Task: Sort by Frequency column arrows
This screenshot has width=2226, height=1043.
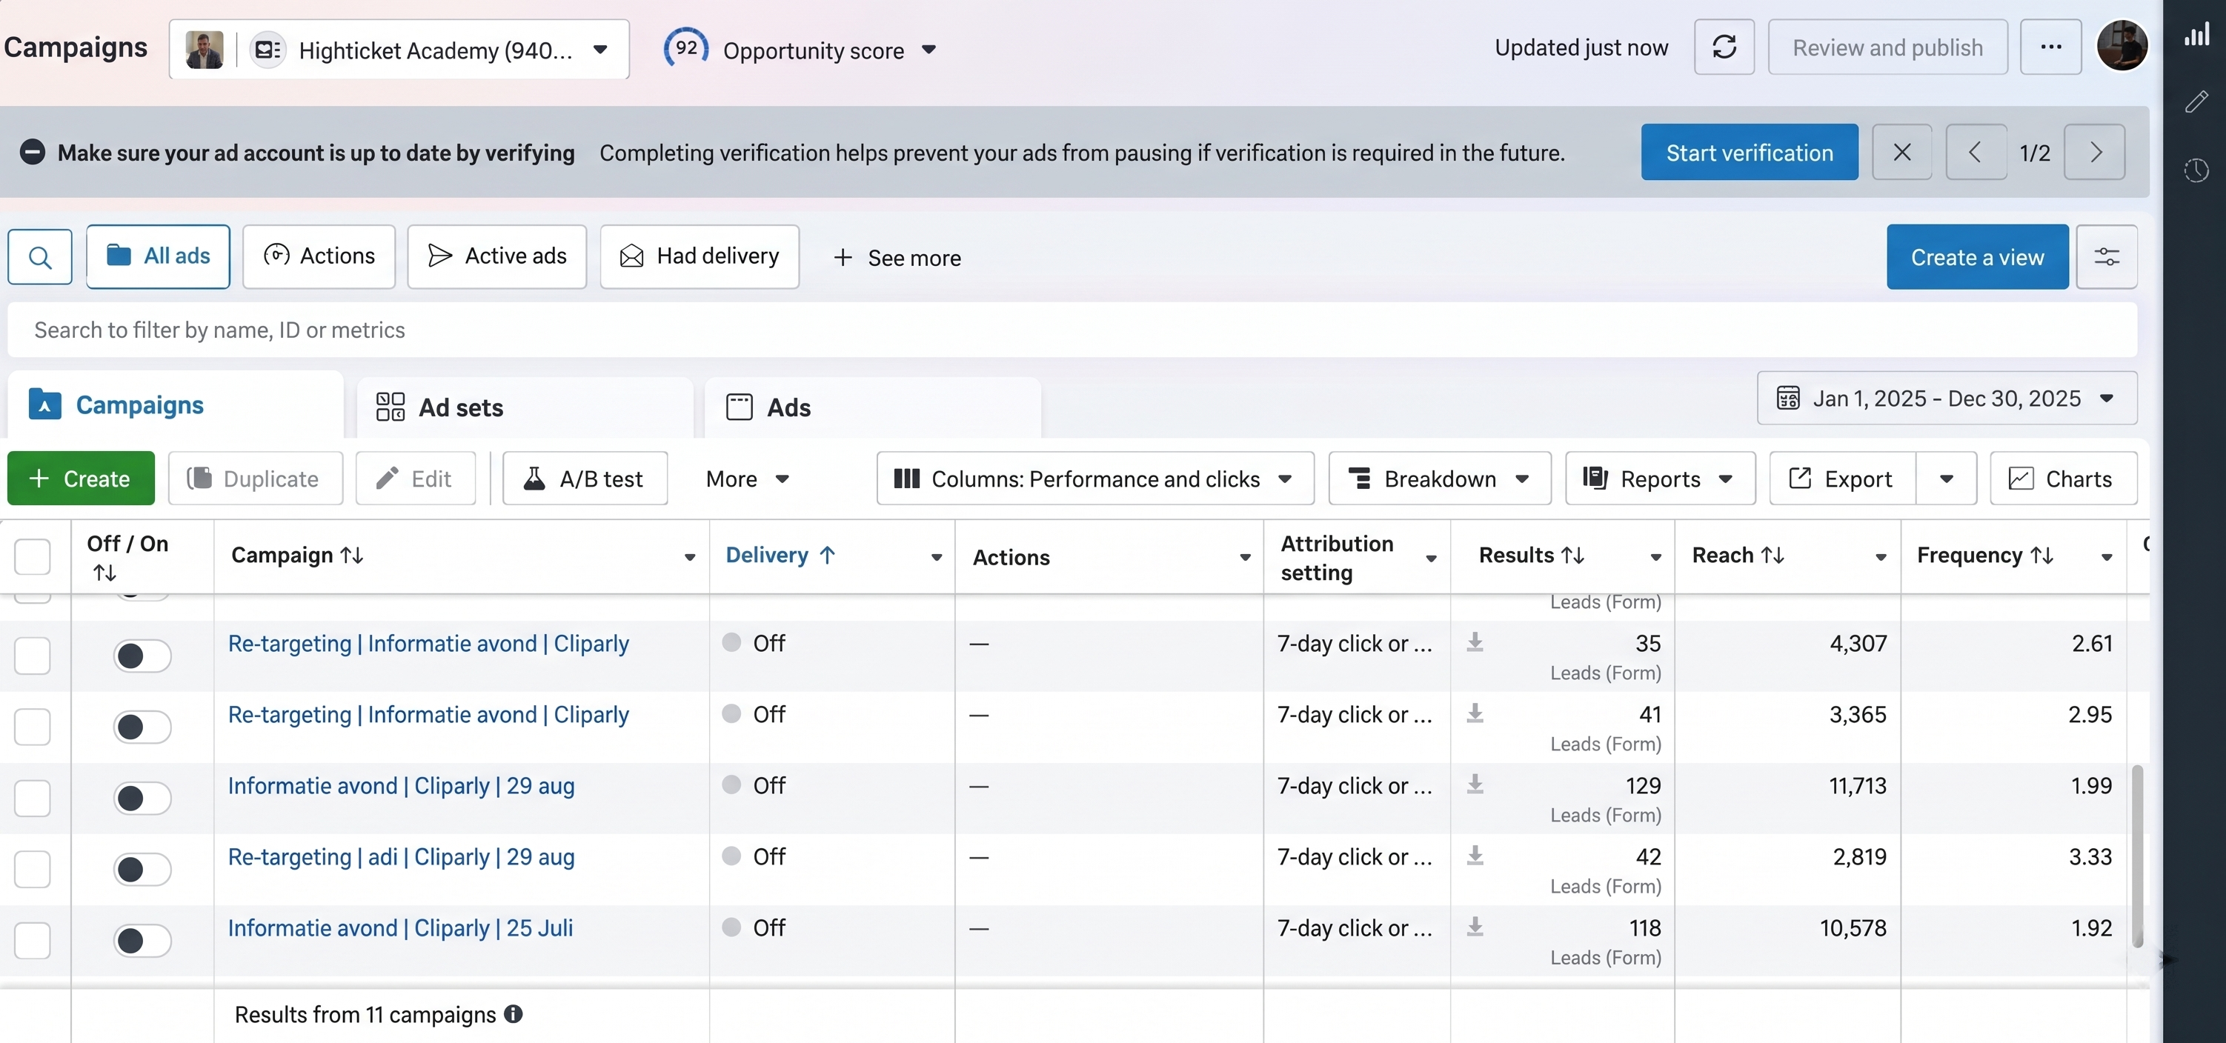Action: tap(2042, 555)
